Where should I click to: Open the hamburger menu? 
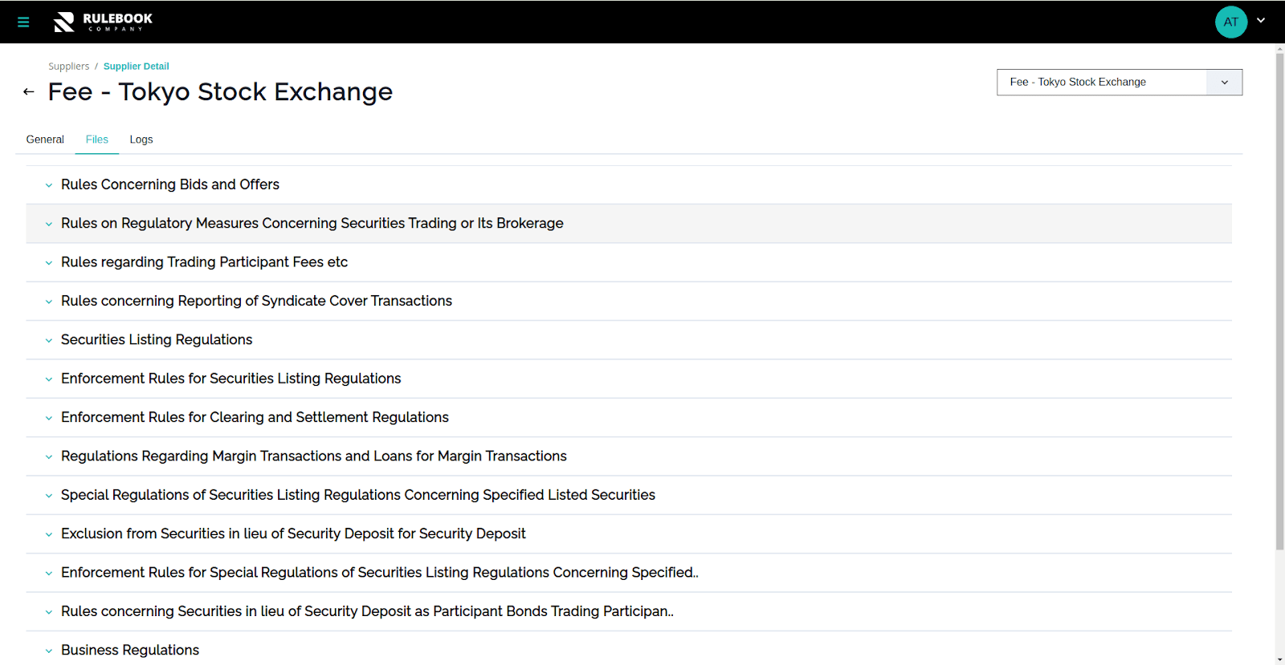pos(23,22)
